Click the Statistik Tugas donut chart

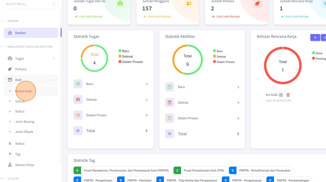click(x=94, y=58)
